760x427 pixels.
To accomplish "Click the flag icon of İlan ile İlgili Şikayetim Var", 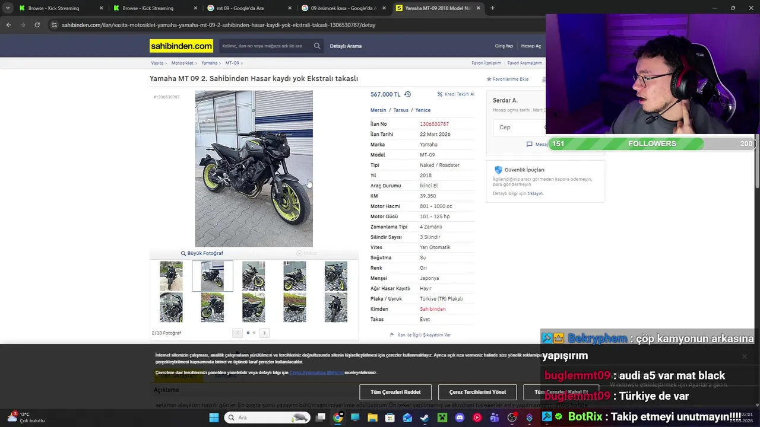I will (392, 334).
